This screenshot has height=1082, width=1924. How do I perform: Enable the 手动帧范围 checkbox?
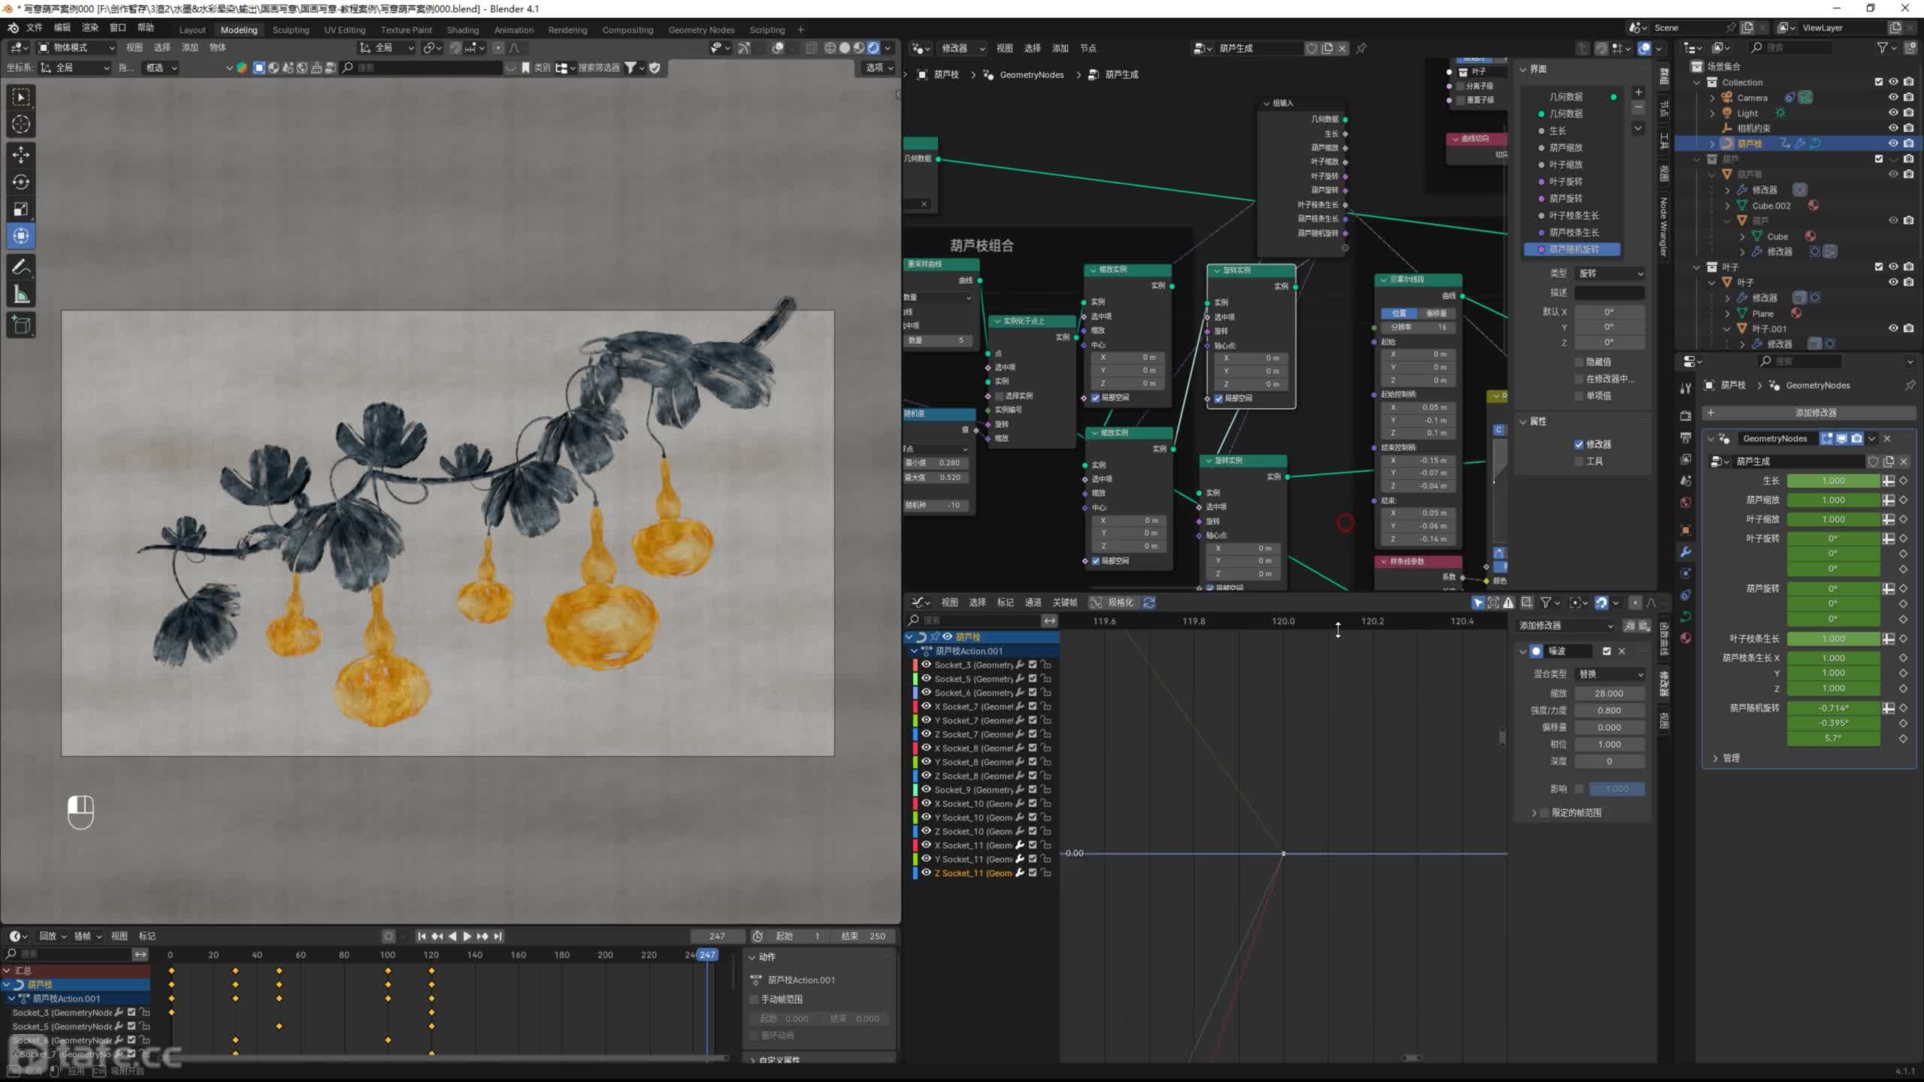tap(755, 999)
